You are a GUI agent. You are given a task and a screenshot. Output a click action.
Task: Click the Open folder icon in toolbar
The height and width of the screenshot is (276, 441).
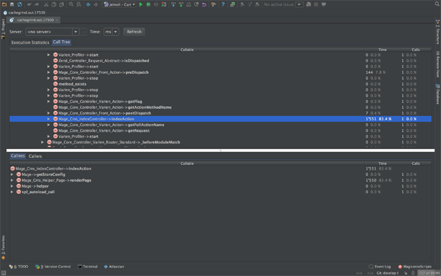[x=4, y=4]
